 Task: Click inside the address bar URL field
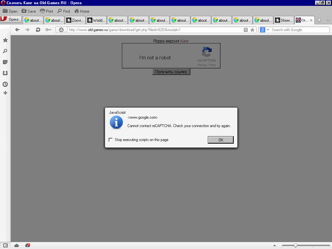pyautogui.click(x=146, y=30)
